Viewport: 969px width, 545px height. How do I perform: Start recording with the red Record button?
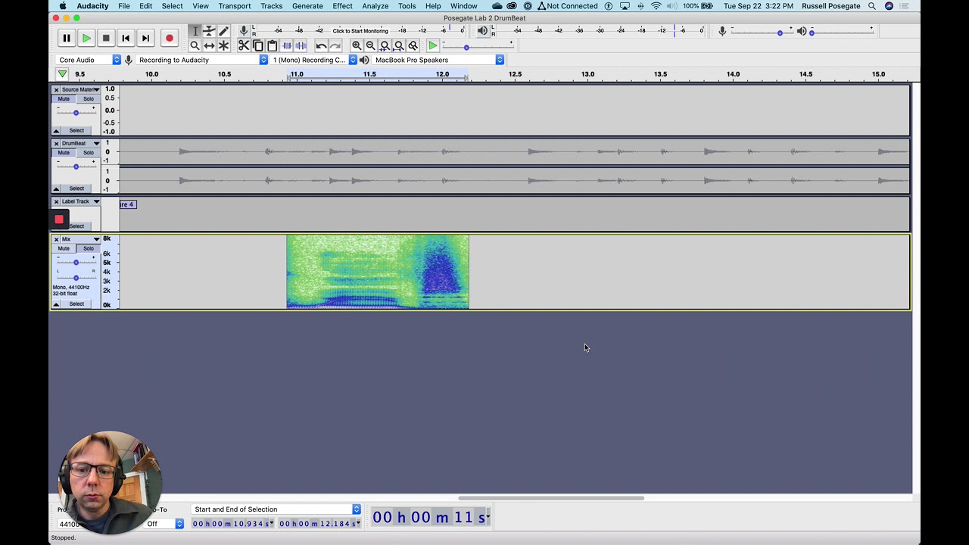(169, 38)
